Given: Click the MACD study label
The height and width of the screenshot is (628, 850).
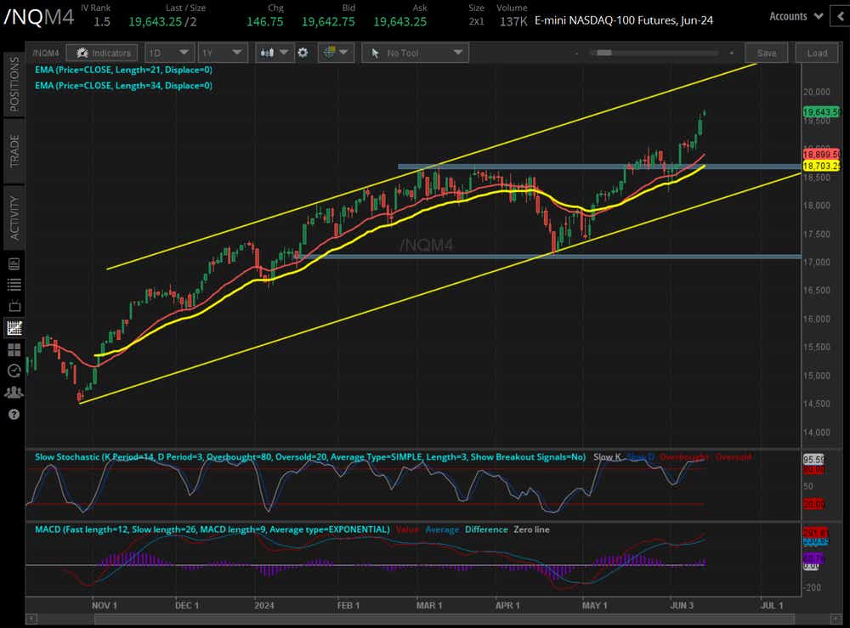Looking at the screenshot, I should 212,529.
